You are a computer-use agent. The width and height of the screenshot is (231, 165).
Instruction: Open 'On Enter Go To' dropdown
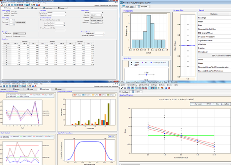coord(19,34)
